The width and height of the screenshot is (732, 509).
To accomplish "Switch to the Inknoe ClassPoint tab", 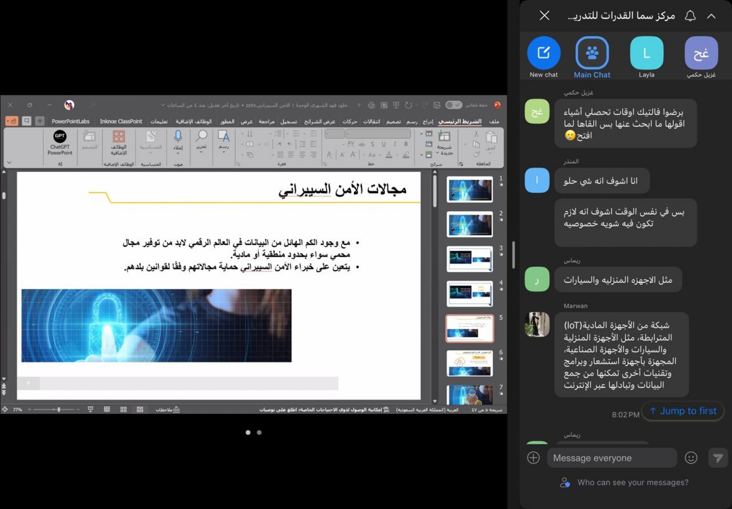I will [x=121, y=121].
